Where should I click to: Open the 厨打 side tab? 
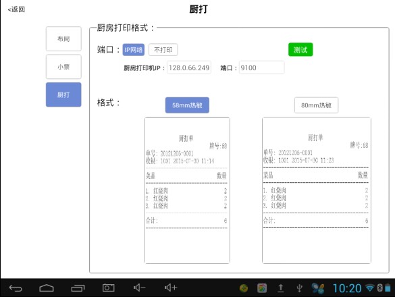(63, 94)
